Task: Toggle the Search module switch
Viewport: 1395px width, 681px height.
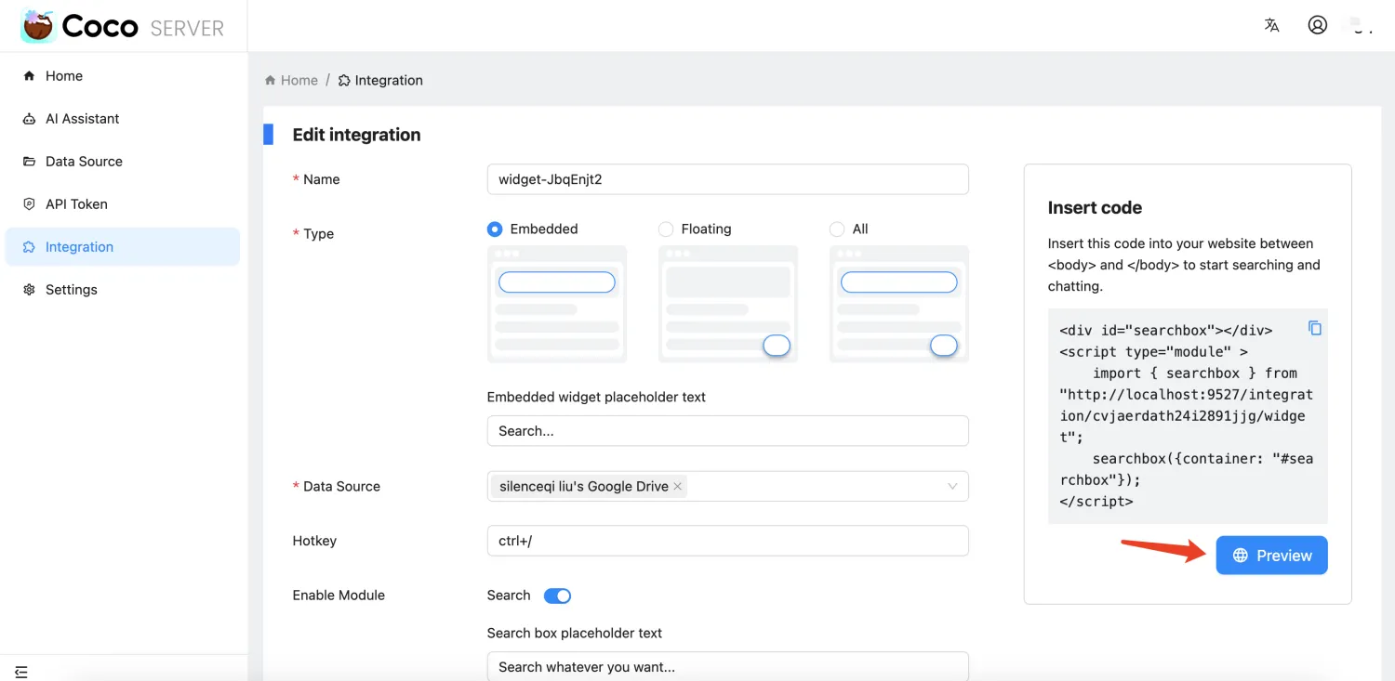Action: point(557,596)
